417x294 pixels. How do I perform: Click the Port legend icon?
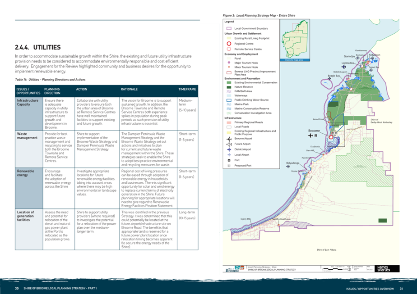229,160
